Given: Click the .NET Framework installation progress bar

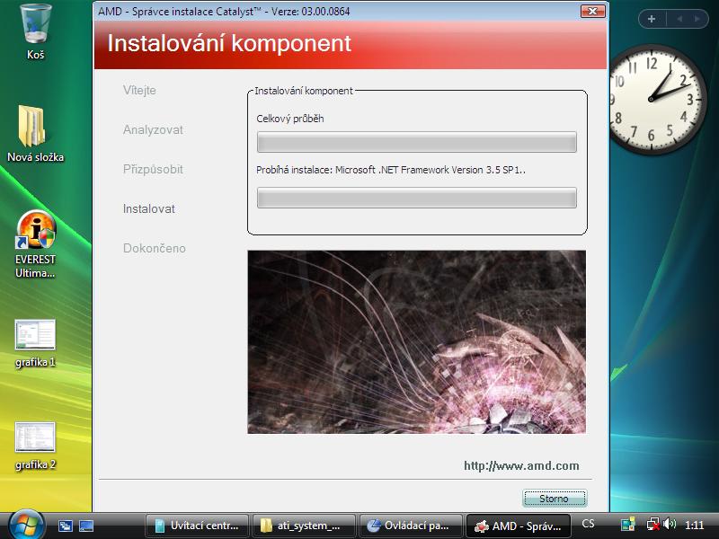Looking at the screenshot, I should [x=417, y=198].
